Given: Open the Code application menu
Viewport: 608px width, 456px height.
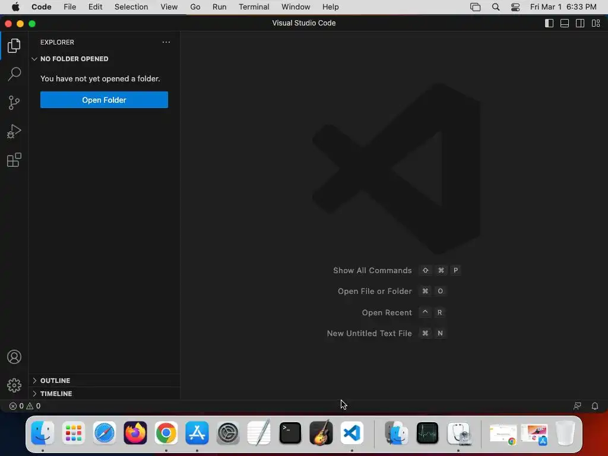Looking at the screenshot, I should [42, 7].
